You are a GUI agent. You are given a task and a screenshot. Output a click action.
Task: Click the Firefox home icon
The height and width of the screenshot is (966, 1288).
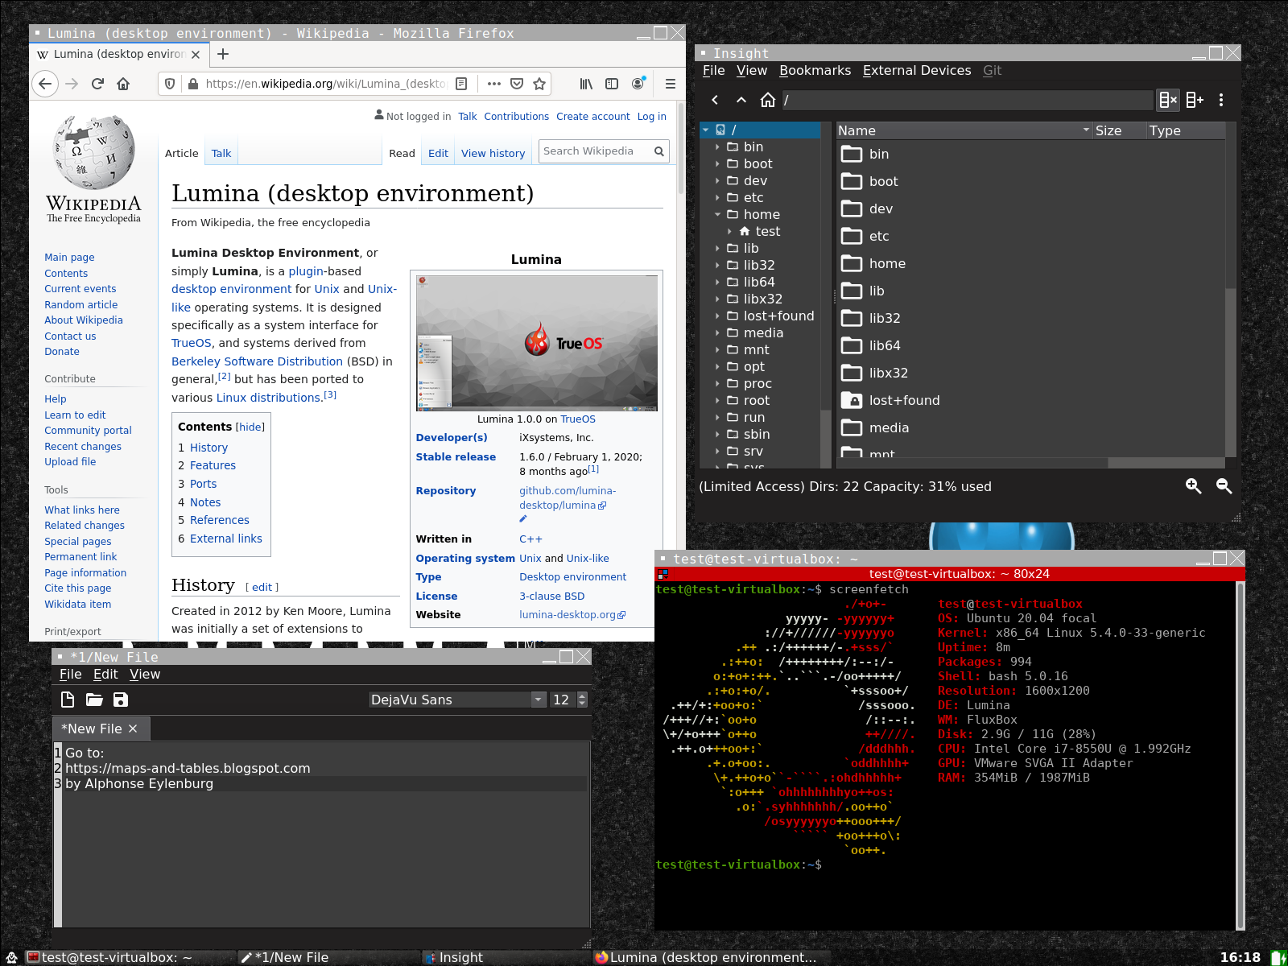pyautogui.click(x=123, y=84)
